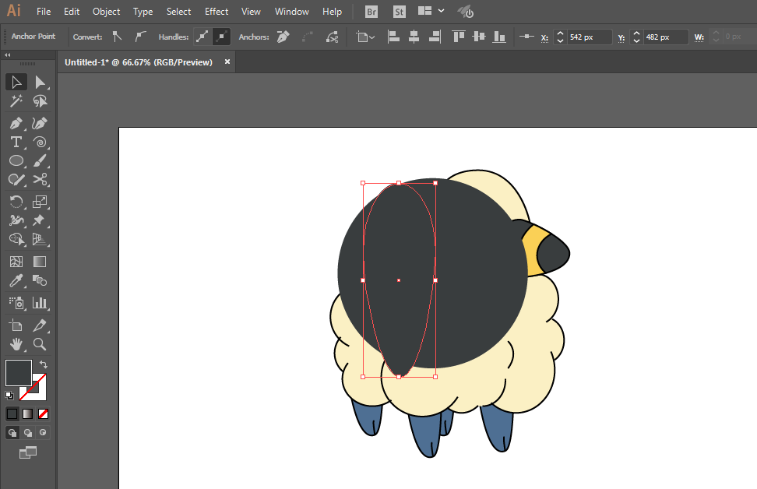Remove selected anchor points
This screenshot has width=757, height=489.
283,37
